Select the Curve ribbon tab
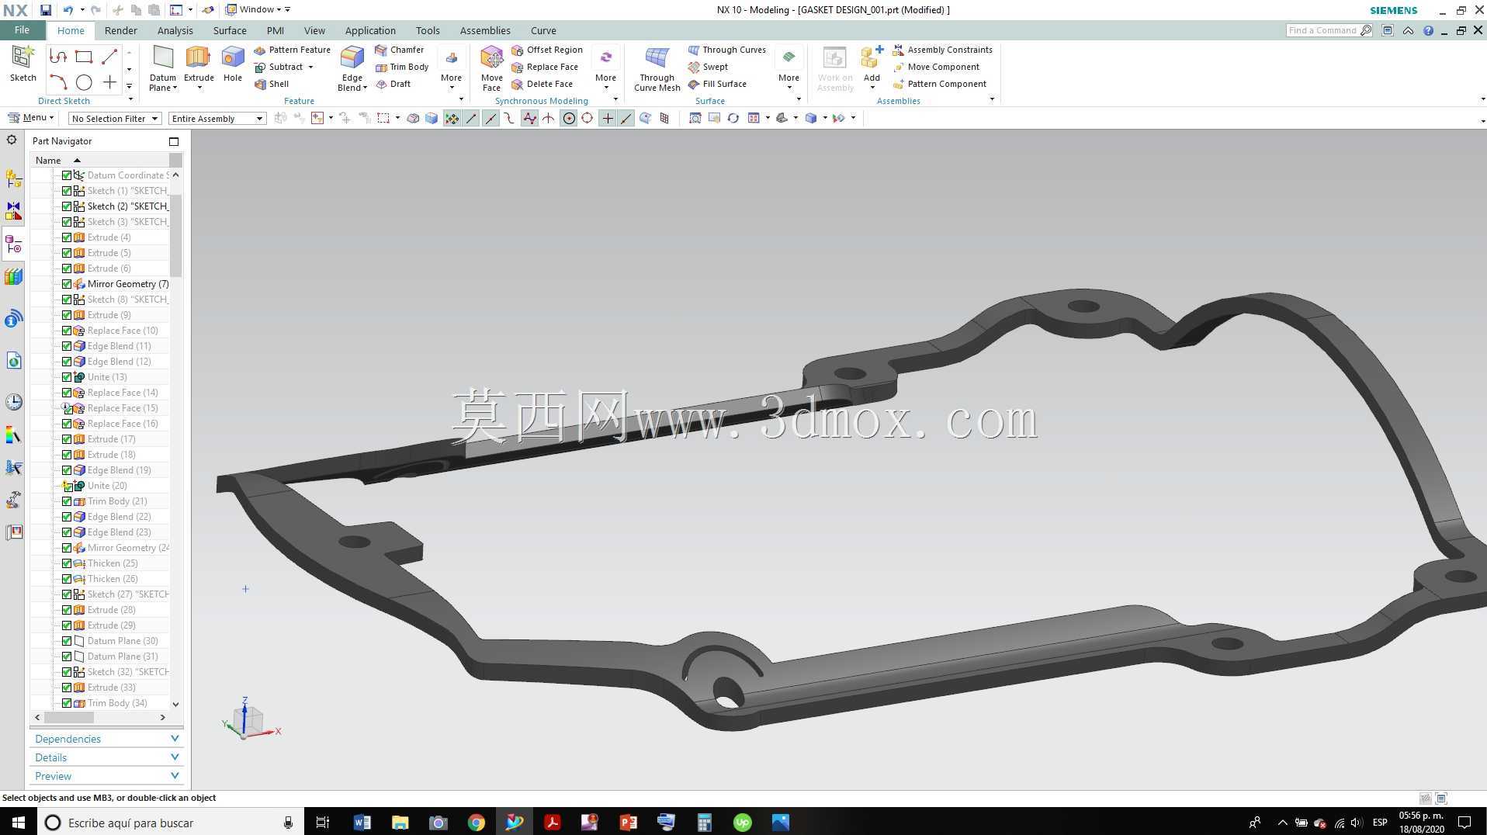1487x835 pixels. pos(543,30)
